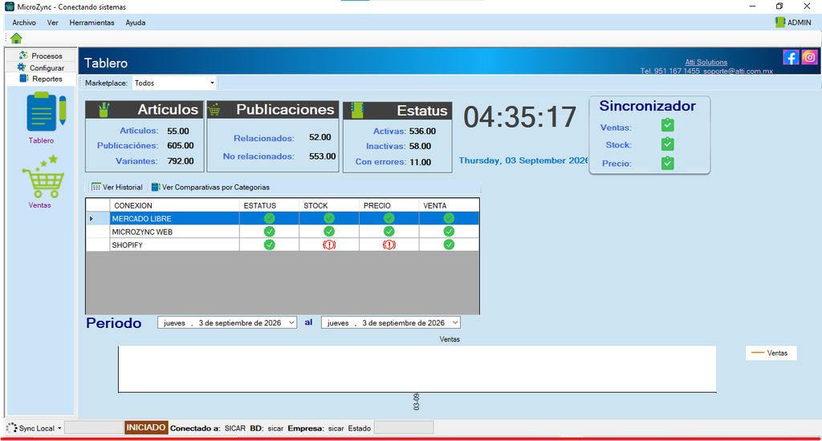Open the Periodo end date picker arrow
Image resolution: width=822 pixels, height=441 pixels.
(x=455, y=322)
